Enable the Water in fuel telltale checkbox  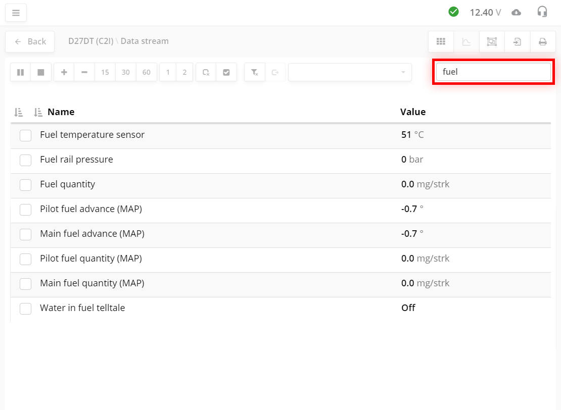click(x=25, y=309)
